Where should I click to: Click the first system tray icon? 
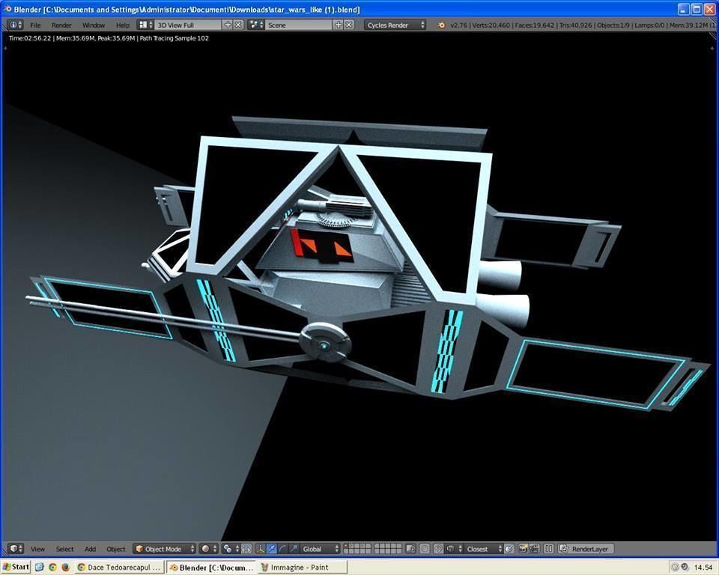pyautogui.click(x=675, y=568)
